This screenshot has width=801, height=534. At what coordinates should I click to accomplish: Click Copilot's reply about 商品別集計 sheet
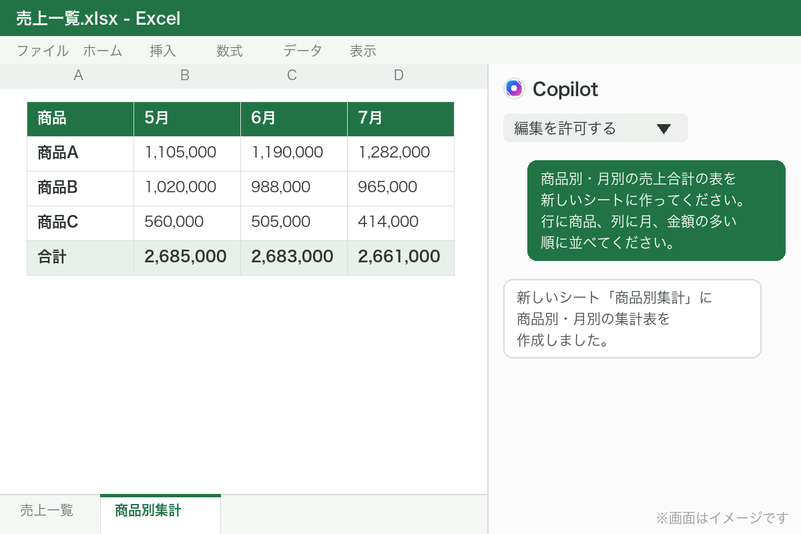(x=632, y=319)
